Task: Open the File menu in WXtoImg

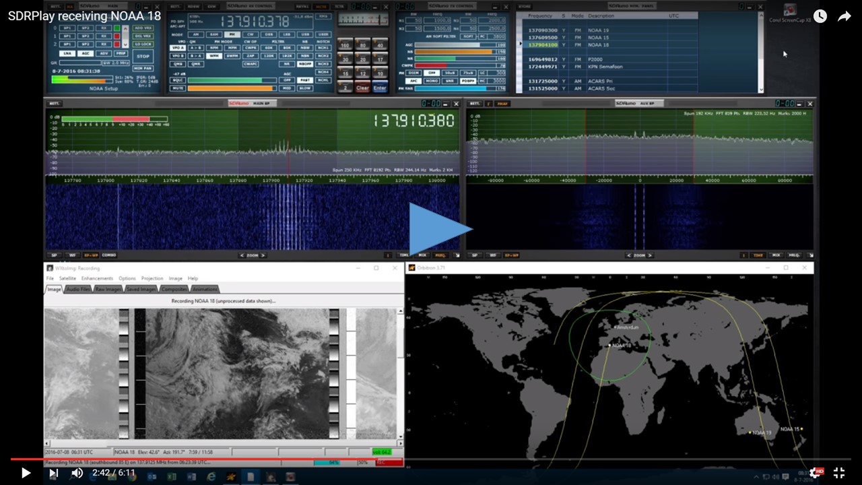Action: (x=50, y=278)
